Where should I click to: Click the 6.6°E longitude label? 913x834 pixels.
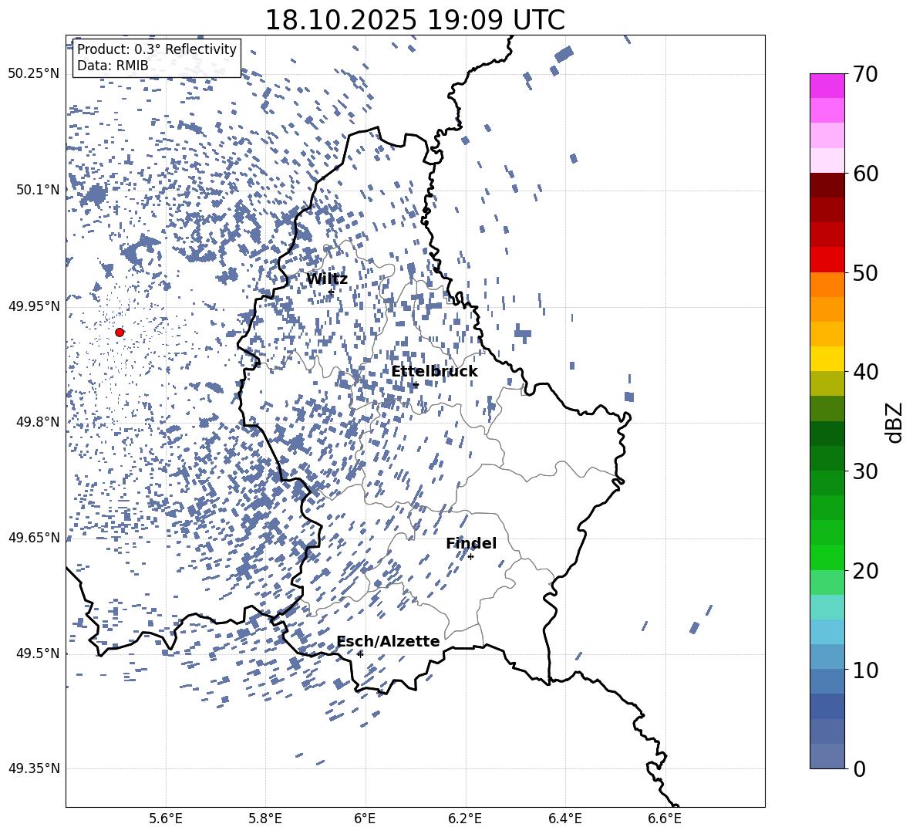(x=665, y=819)
